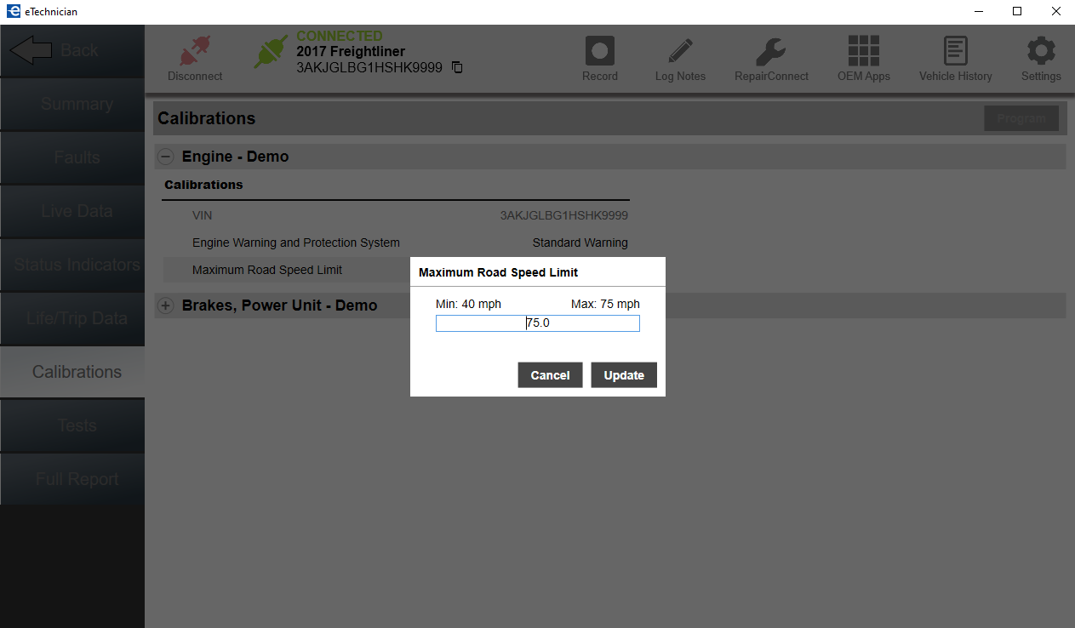
Task: Open Vehicle History document icon
Action: pyautogui.click(x=955, y=52)
